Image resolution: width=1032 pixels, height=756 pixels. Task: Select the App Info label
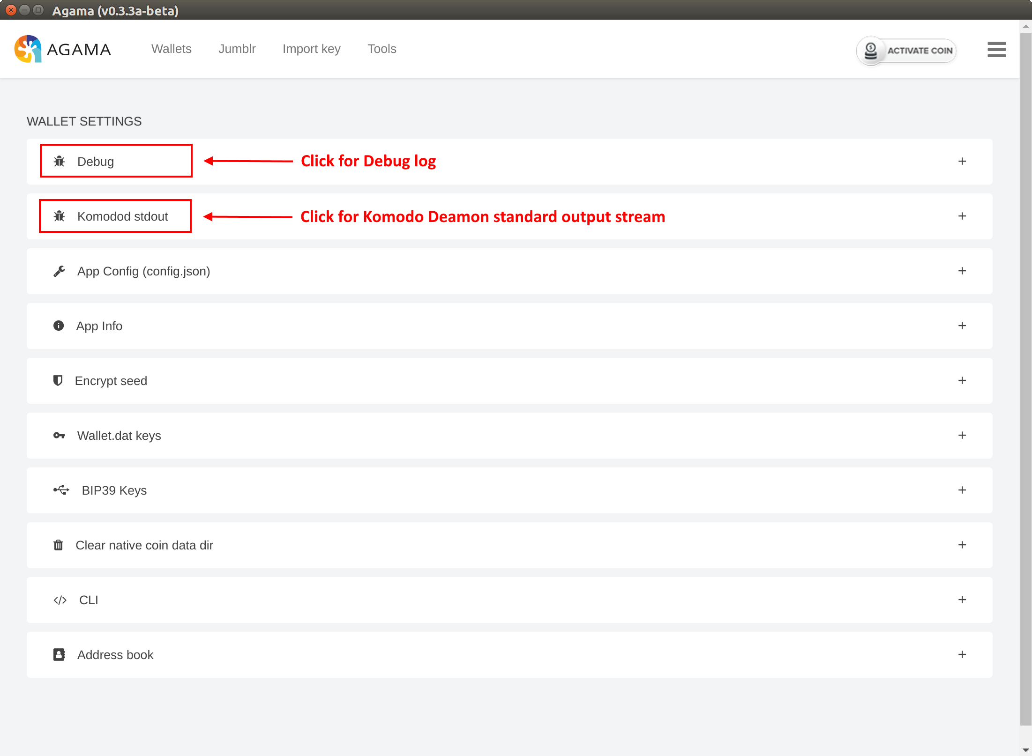99,326
